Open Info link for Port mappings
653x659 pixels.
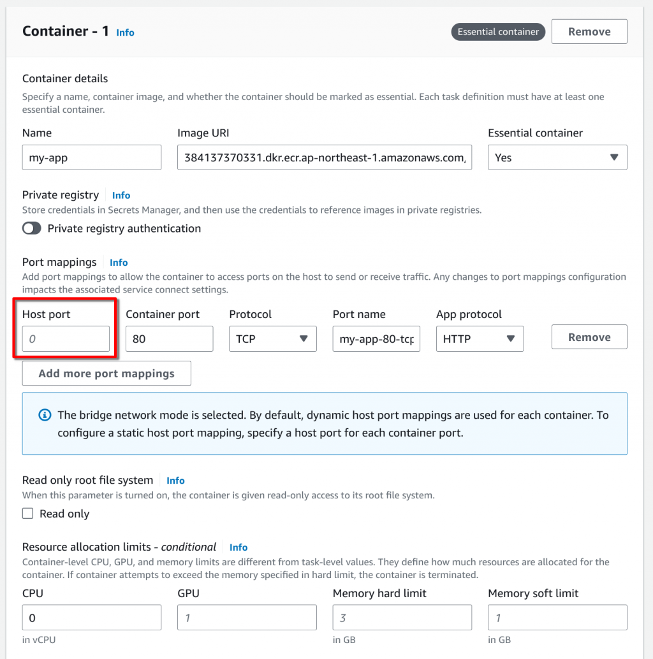(x=119, y=263)
